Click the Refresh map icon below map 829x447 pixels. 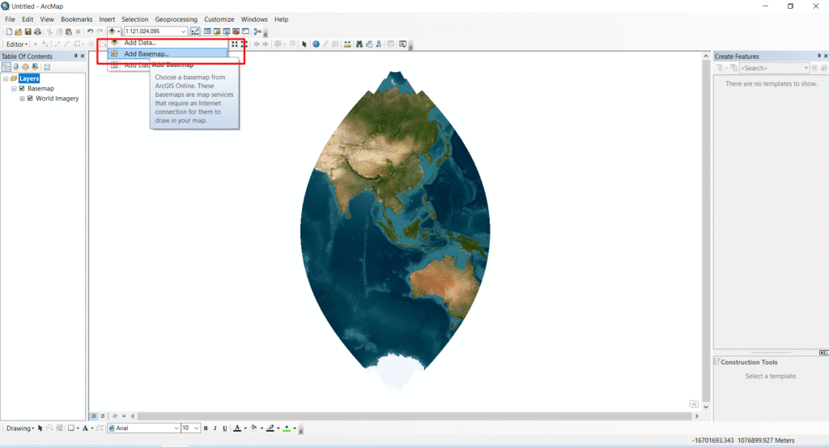[x=115, y=415]
